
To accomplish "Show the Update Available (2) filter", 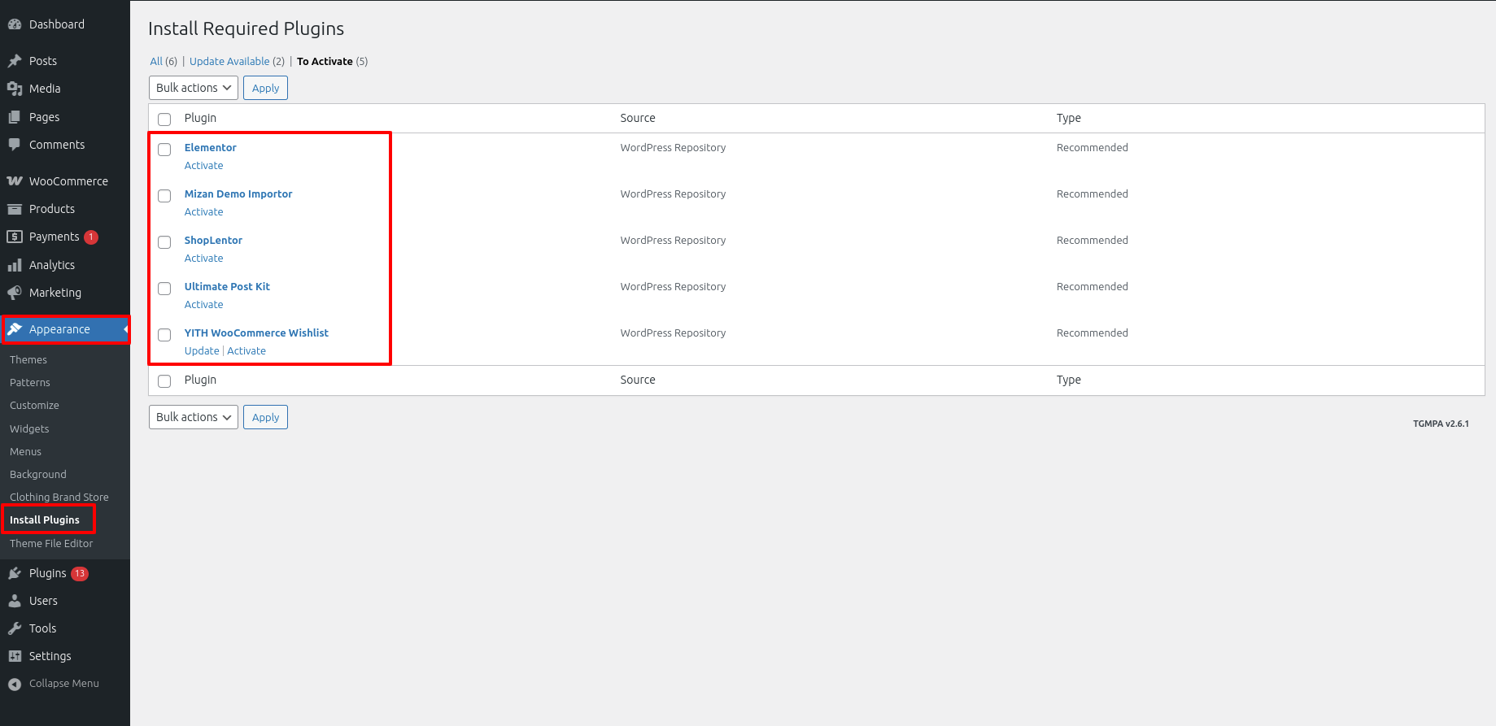I will pyautogui.click(x=237, y=61).
